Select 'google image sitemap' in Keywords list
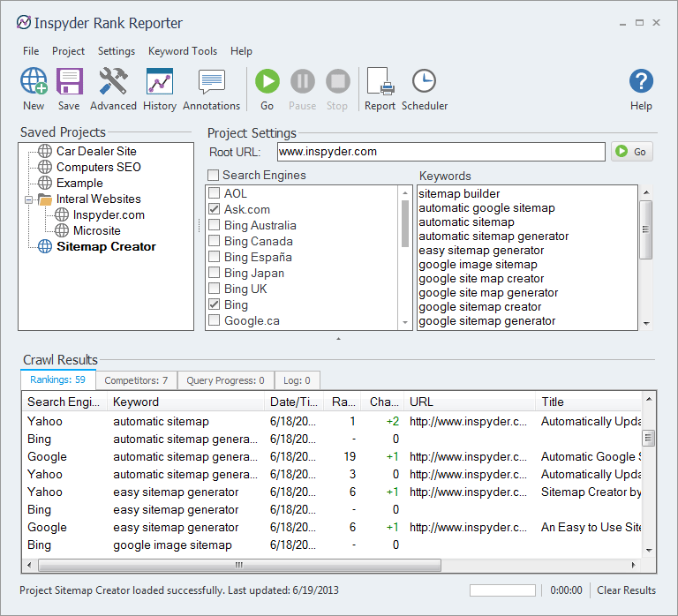 pyautogui.click(x=478, y=265)
